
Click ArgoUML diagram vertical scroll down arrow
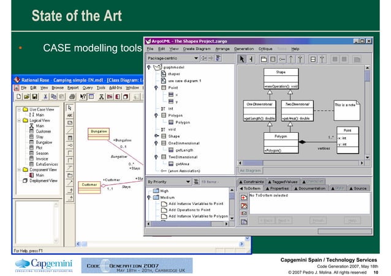(367, 157)
